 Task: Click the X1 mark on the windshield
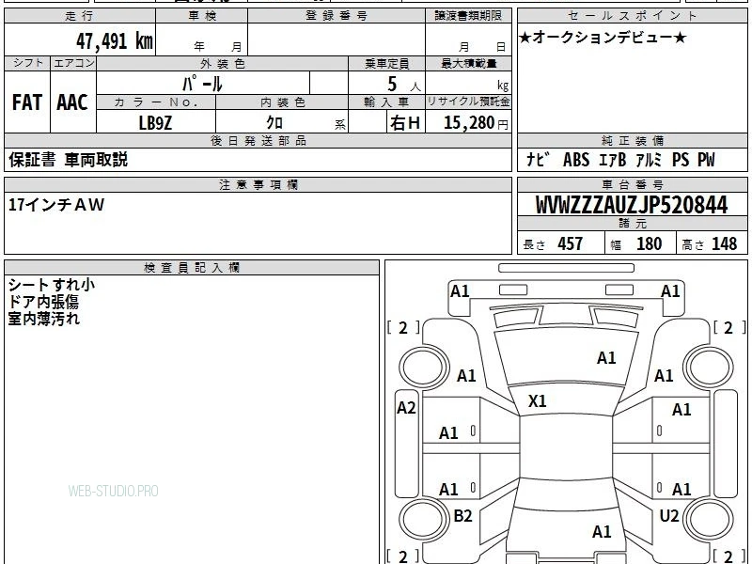tap(537, 401)
